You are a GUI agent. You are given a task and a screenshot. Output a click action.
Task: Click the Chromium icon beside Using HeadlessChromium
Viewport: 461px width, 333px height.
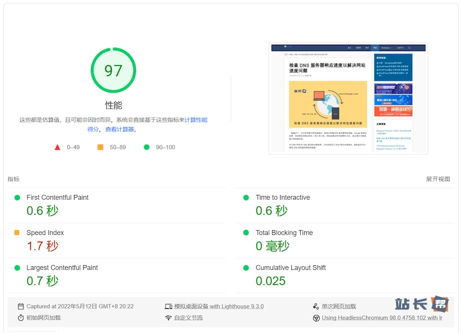[316, 318]
